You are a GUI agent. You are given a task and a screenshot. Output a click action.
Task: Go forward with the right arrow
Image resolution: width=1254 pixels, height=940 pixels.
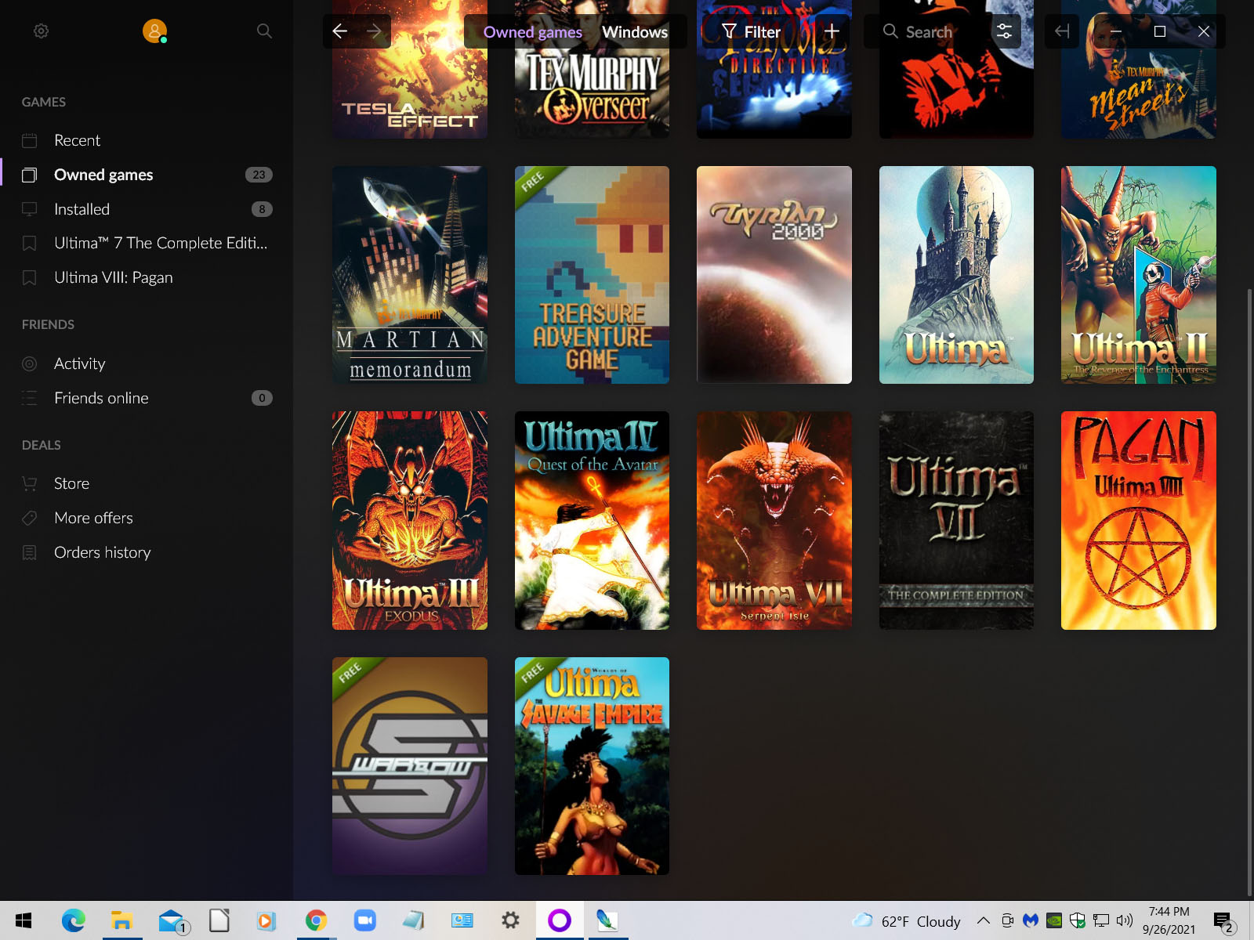click(x=375, y=31)
